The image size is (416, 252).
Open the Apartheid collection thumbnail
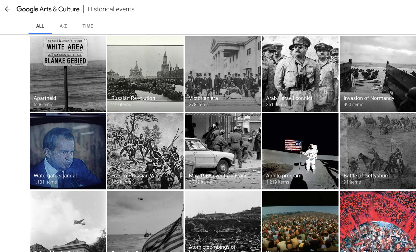(68, 74)
